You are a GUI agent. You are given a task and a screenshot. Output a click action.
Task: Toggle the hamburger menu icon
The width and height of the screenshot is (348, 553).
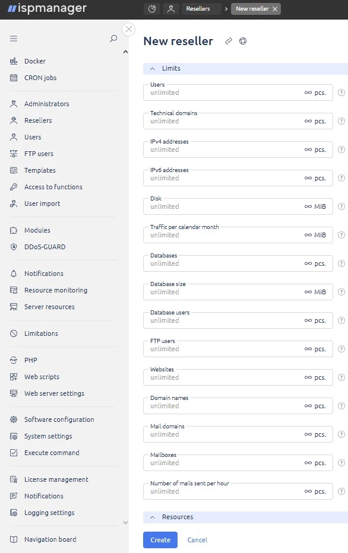[x=14, y=39]
